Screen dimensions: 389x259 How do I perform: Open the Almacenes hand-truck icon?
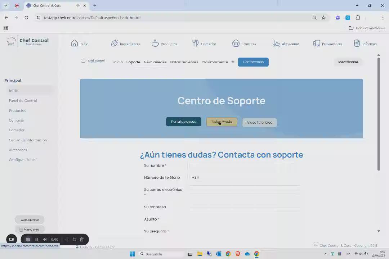click(x=276, y=44)
